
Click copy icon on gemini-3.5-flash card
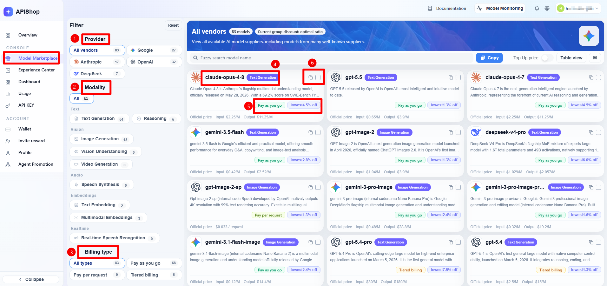[311, 132]
